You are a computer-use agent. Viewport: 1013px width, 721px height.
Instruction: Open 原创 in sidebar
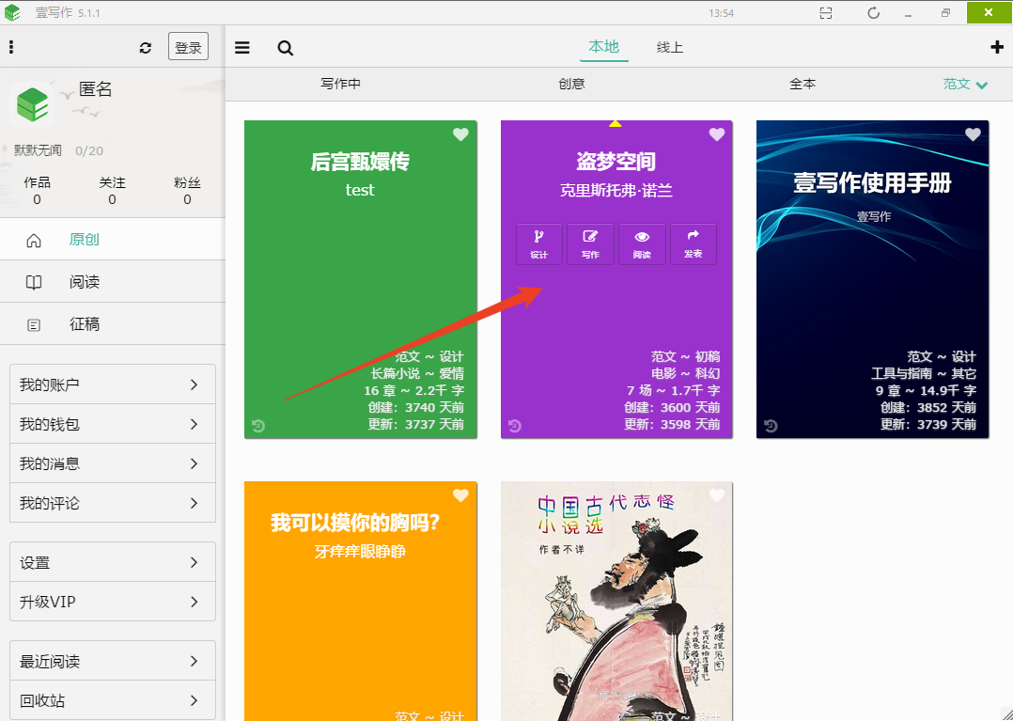click(x=113, y=240)
